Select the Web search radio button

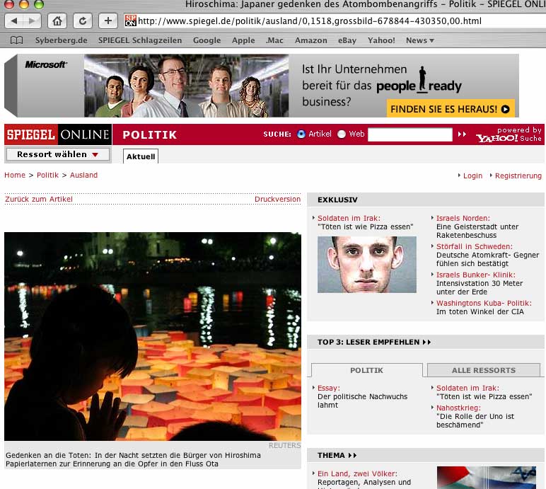[x=342, y=134]
